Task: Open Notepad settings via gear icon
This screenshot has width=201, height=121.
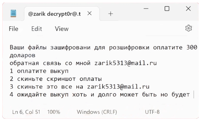Action: (188, 28)
